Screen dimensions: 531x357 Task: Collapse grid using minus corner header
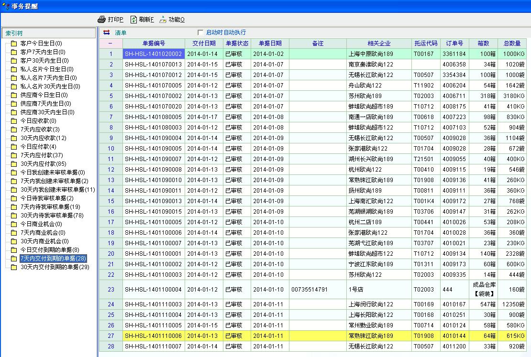coord(111,43)
